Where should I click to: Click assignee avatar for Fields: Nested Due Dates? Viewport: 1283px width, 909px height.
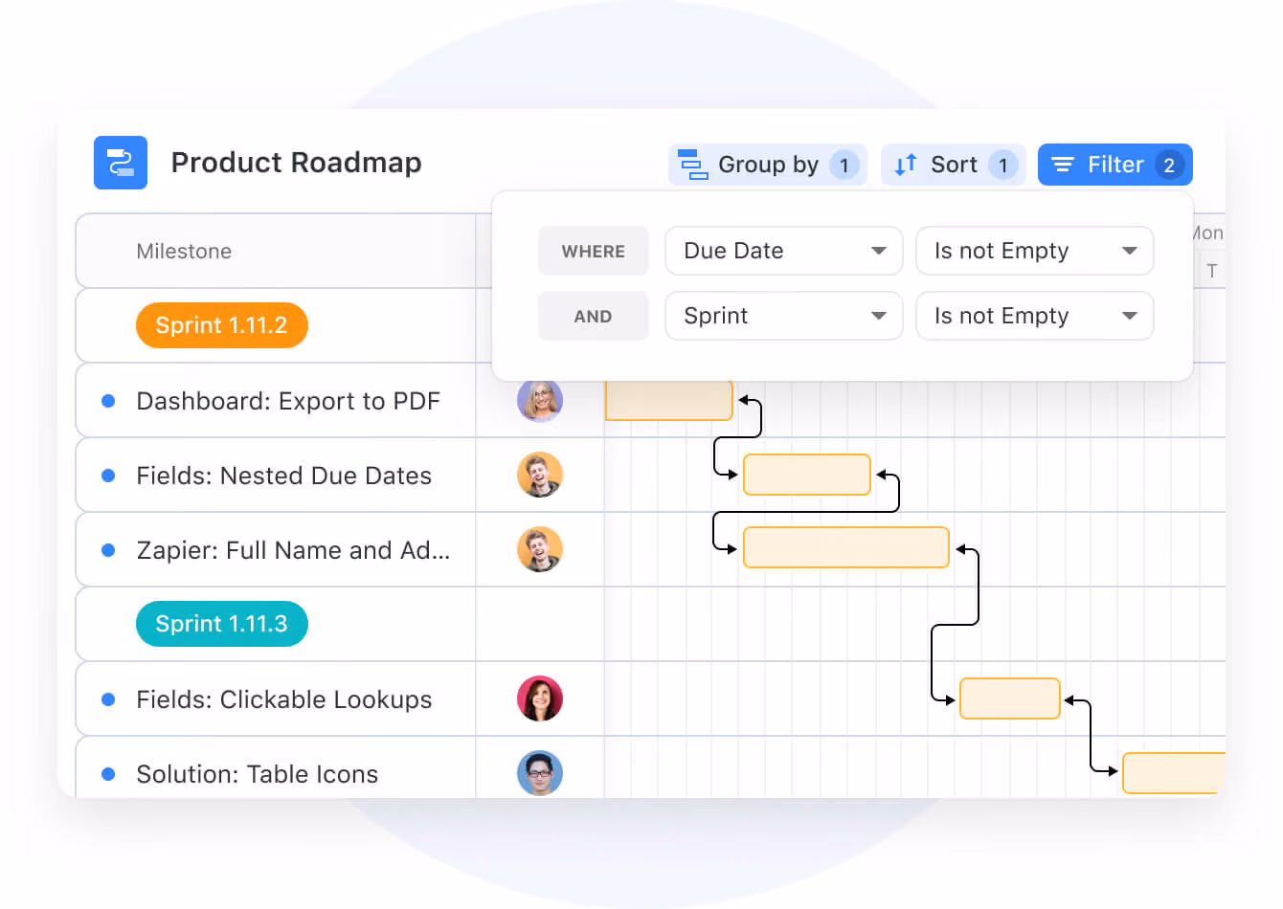tap(540, 475)
